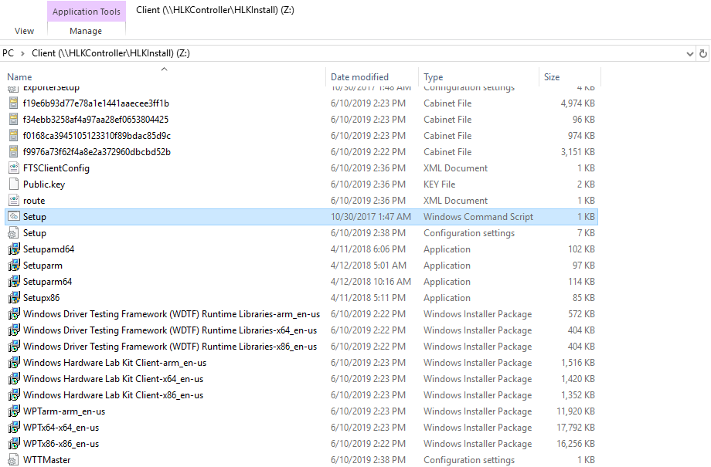This screenshot has width=711, height=467.
Task: Select the Setup file dated 6/10/2019 2:38 PM
Action: (x=35, y=233)
